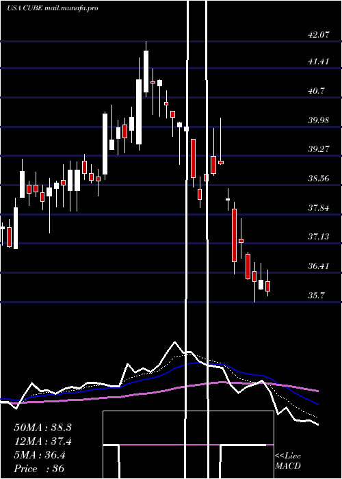Click the 39.27 price level label

(319, 149)
